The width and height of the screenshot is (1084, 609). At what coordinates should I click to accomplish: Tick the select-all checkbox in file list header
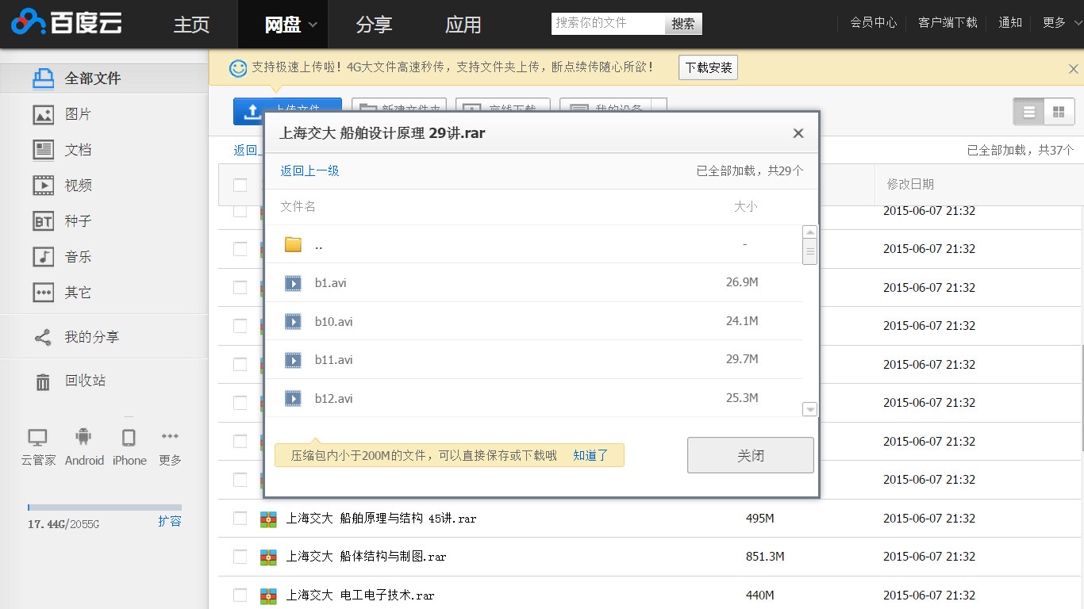[x=240, y=185]
